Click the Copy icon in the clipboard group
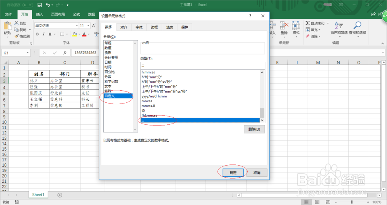 click(17, 29)
